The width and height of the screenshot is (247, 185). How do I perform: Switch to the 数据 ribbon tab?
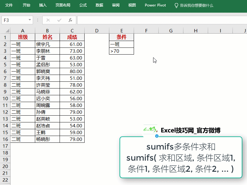click(99, 5)
